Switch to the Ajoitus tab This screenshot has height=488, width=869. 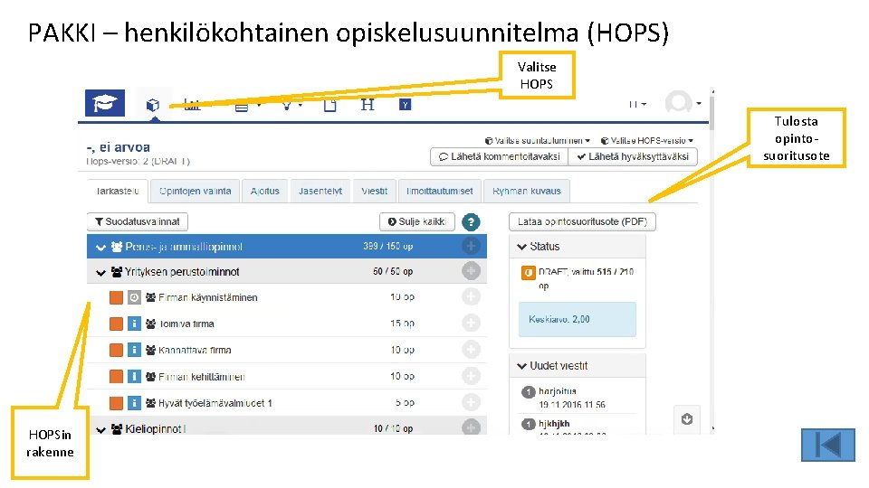click(265, 191)
